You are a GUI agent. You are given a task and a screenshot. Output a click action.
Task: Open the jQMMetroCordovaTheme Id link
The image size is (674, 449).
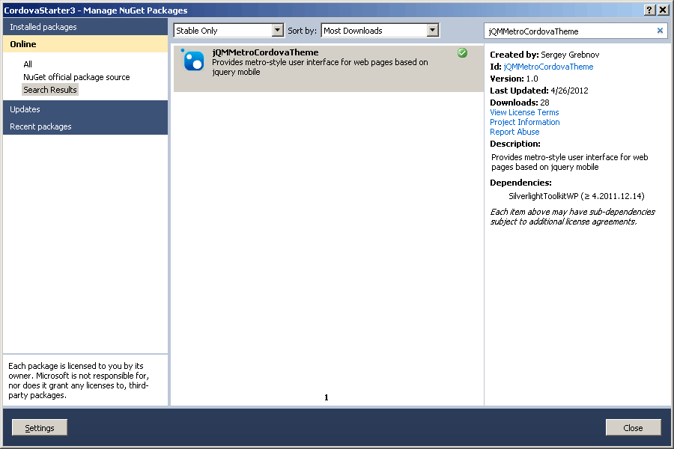[548, 67]
